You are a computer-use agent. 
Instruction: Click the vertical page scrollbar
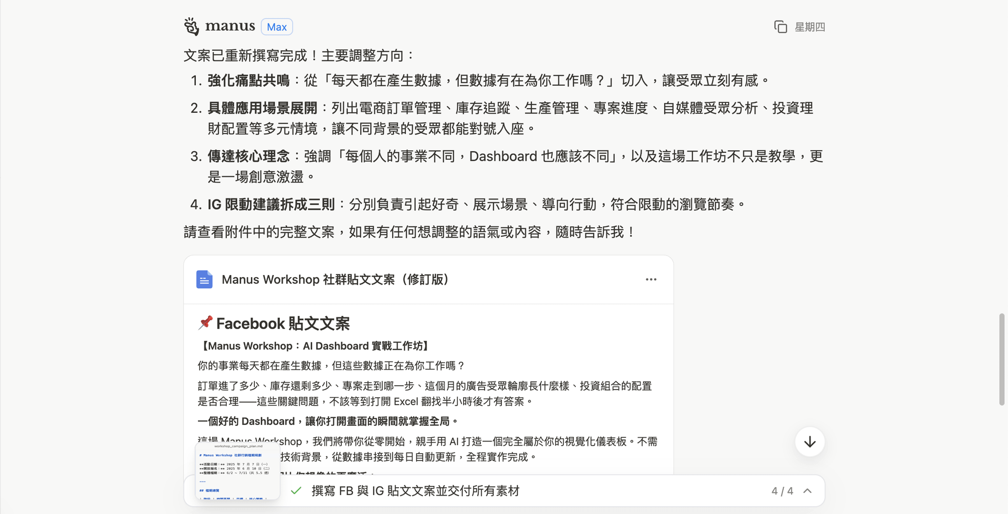click(x=1002, y=359)
